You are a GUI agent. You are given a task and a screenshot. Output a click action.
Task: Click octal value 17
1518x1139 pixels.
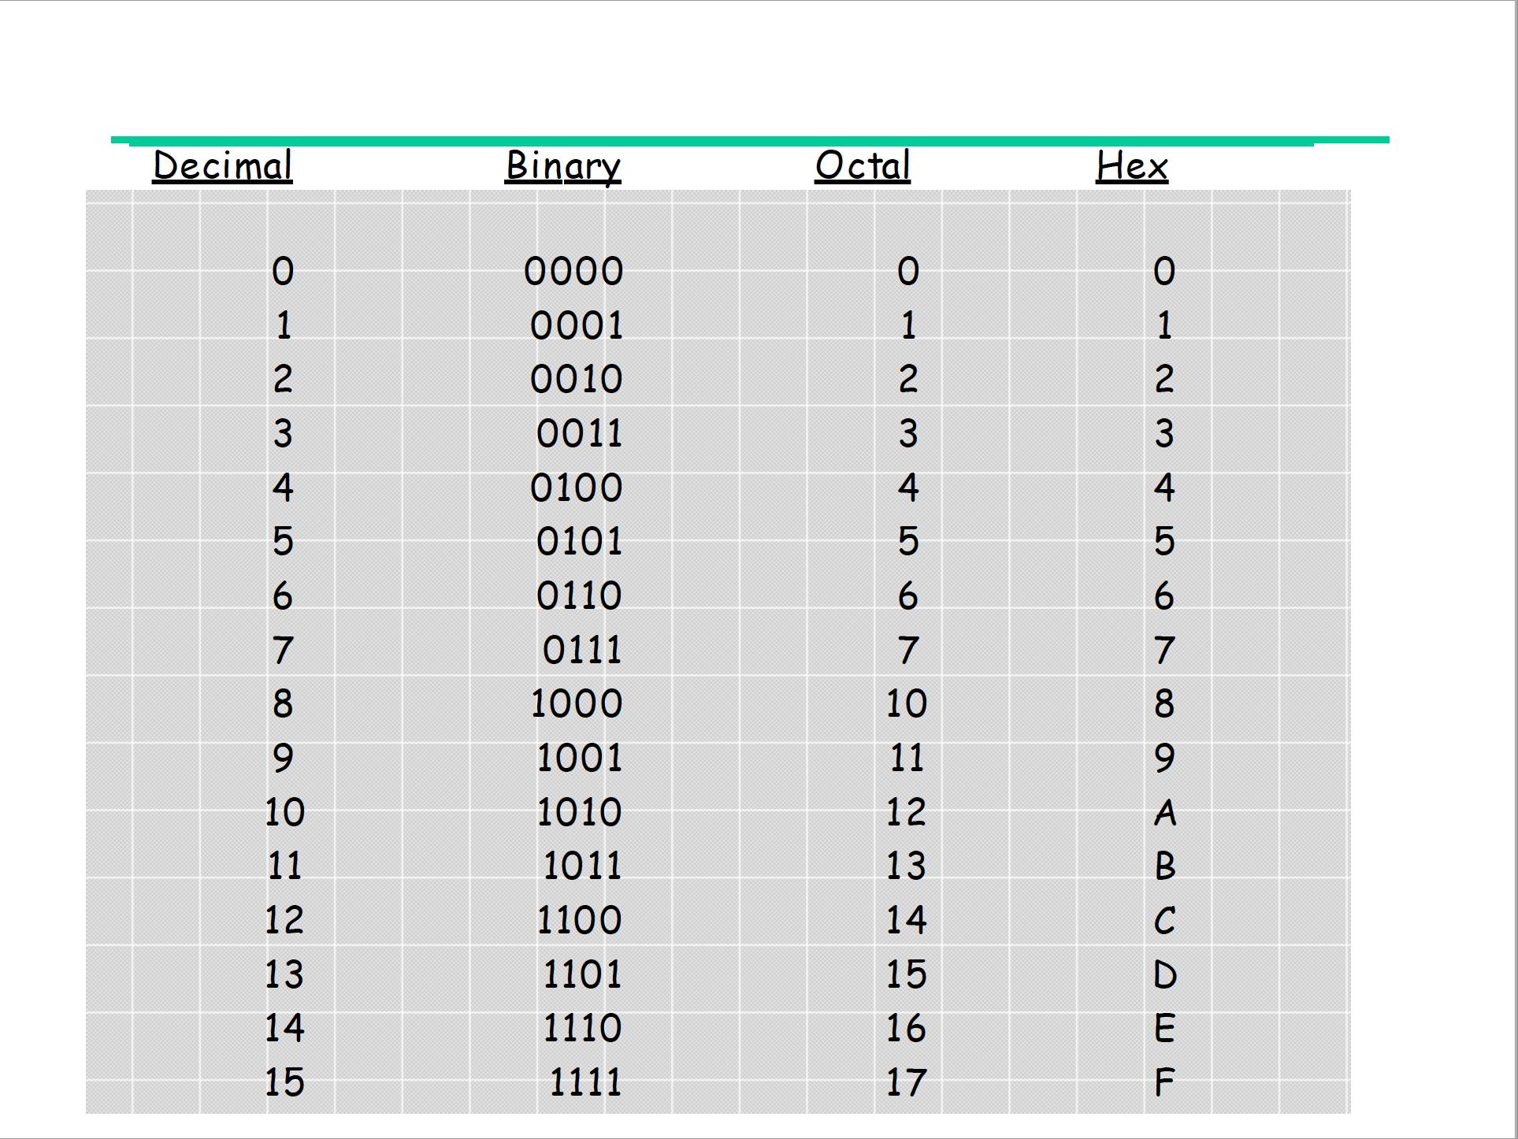point(906,1082)
